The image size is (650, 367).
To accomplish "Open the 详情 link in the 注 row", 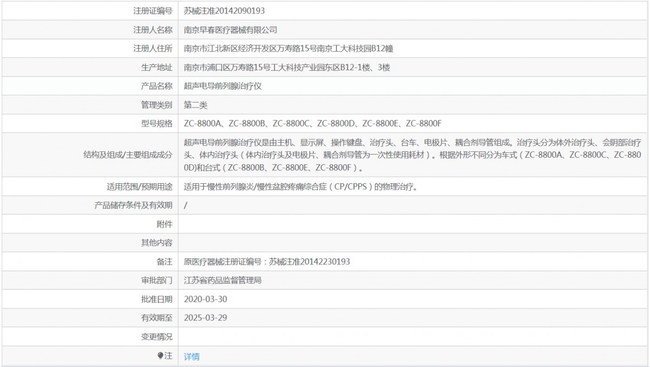I will click(x=192, y=356).
